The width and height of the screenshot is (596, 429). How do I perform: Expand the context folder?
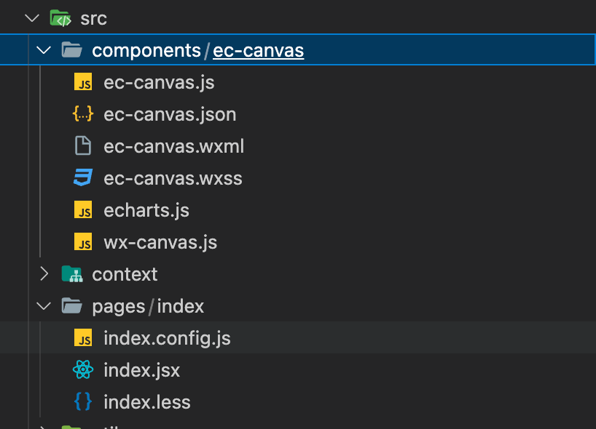click(x=43, y=274)
